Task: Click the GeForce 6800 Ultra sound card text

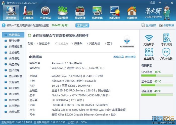Action: tap(89, 110)
